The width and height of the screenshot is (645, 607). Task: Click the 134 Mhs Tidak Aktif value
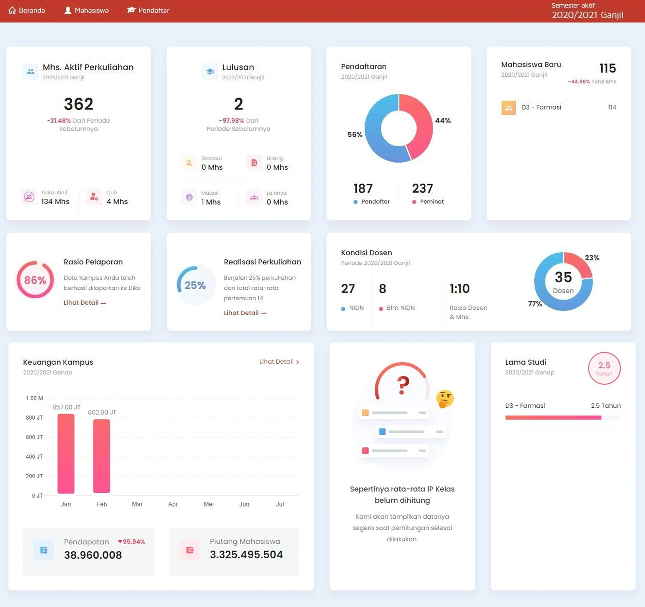(55, 201)
